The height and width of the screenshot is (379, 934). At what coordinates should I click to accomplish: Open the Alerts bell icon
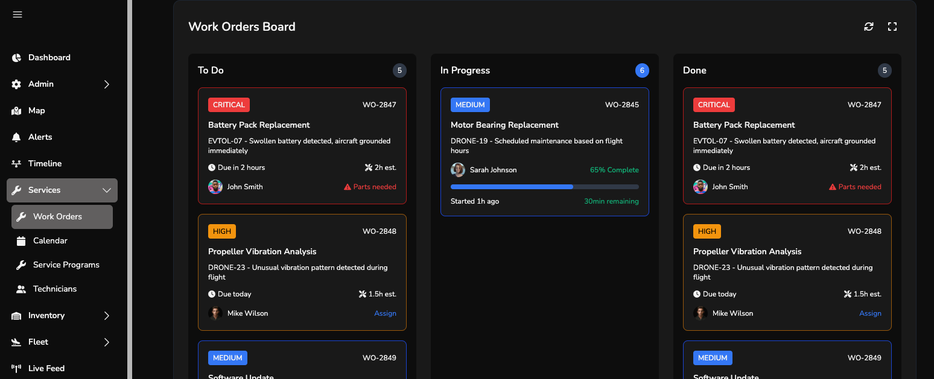[x=17, y=137]
